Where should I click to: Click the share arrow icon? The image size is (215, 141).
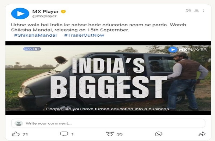coord(202,134)
